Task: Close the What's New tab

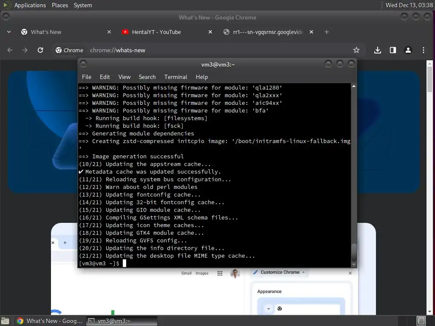Action: click(x=109, y=32)
